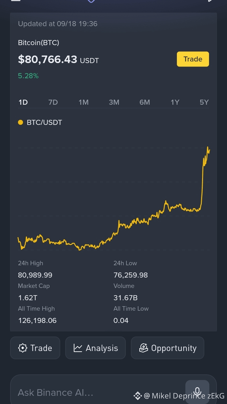Click the yellow Trade button

point(193,59)
